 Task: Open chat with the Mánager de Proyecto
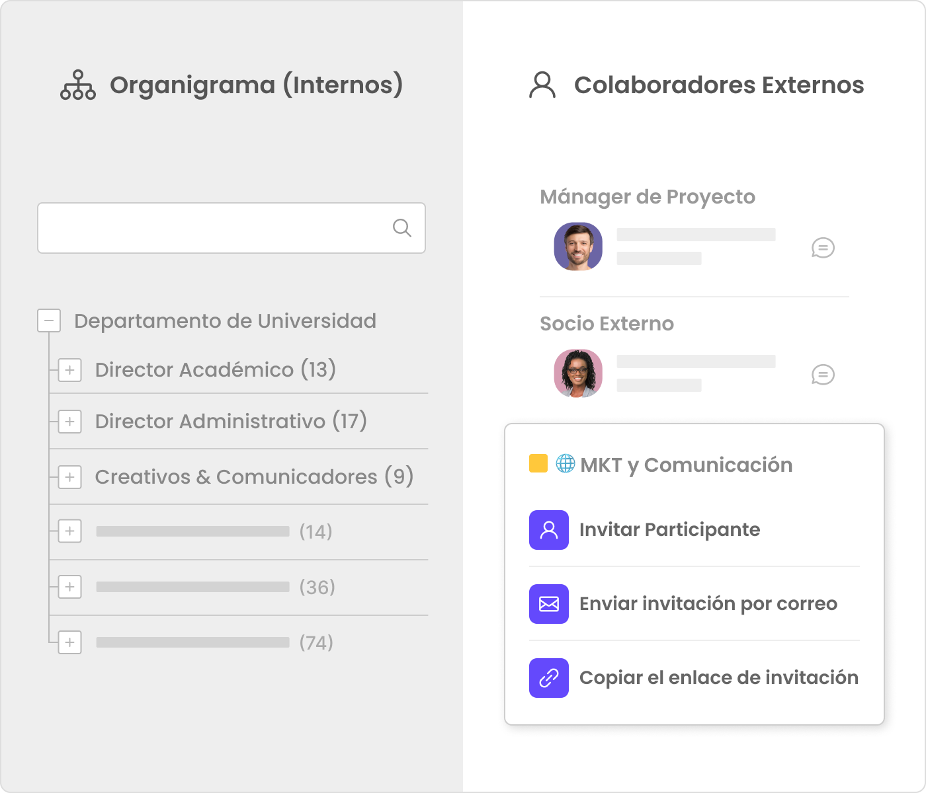click(823, 248)
